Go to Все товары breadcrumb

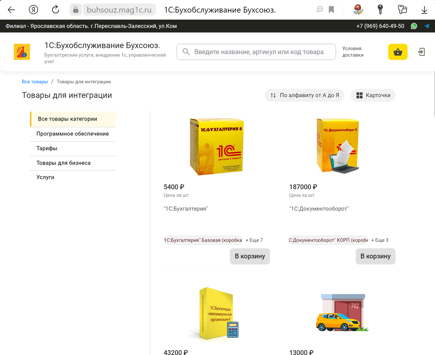pyautogui.click(x=35, y=82)
